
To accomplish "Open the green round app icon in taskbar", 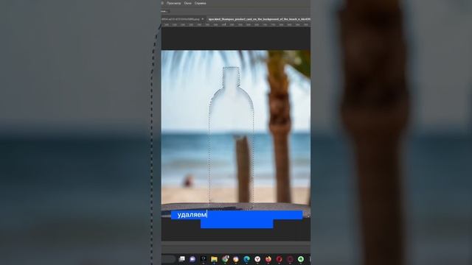I will [x=301, y=259].
